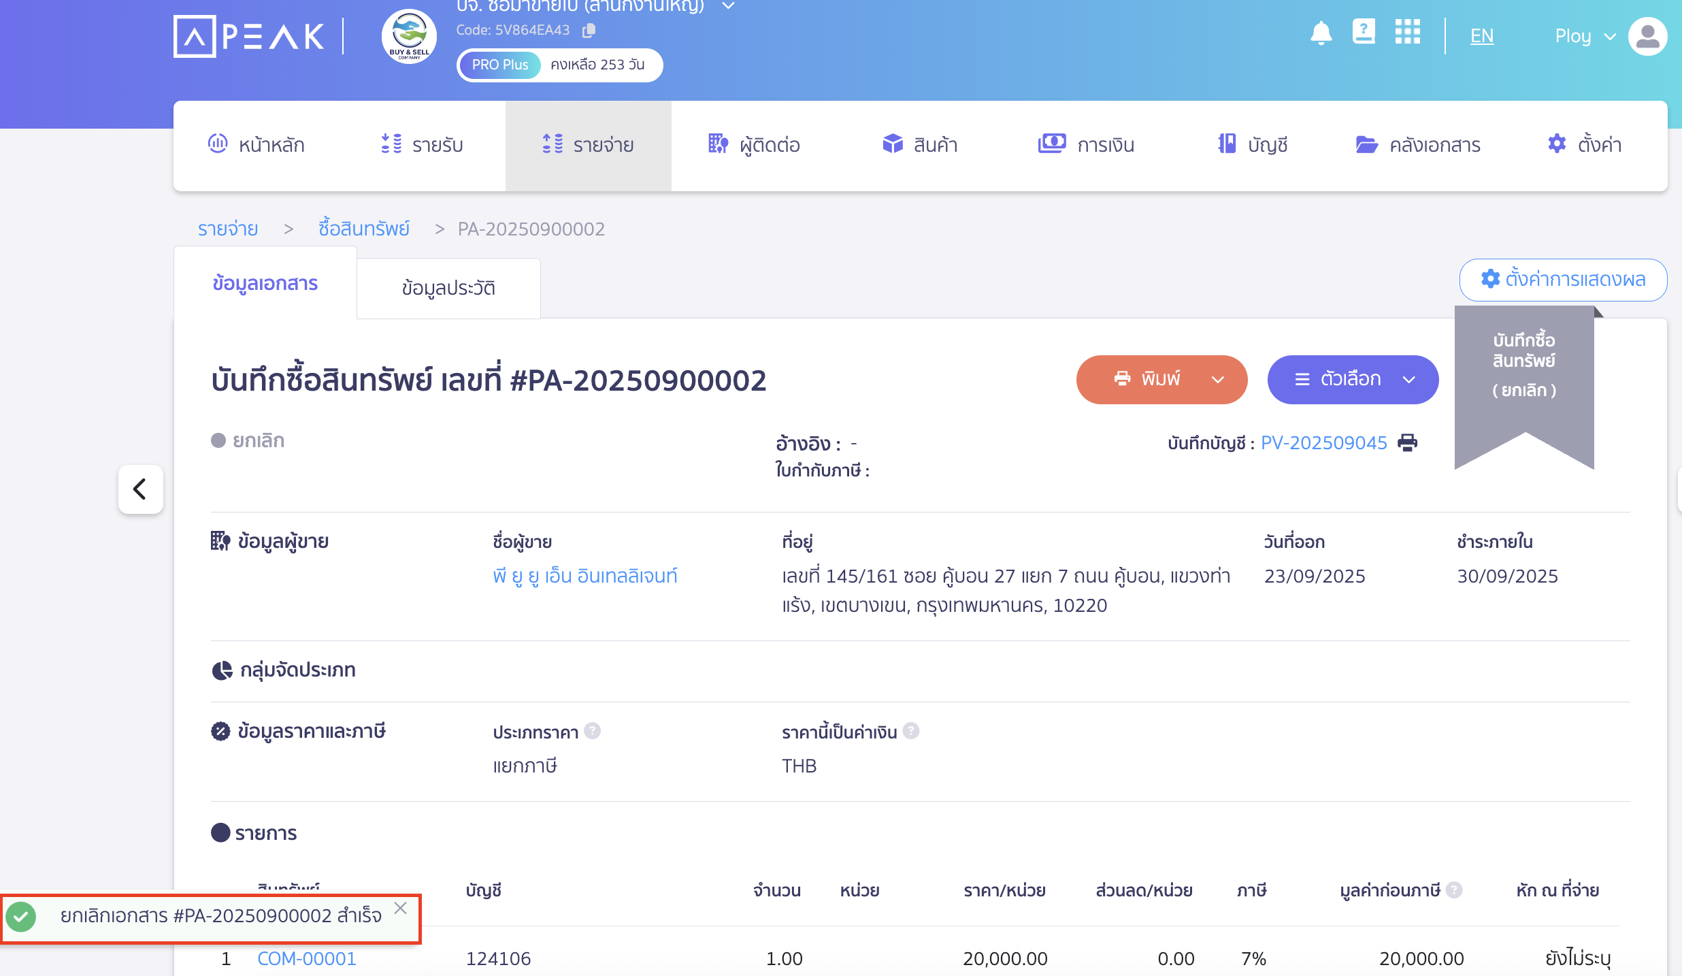Open the help guide book icon
Image resolution: width=1682 pixels, height=976 pixels.
click(x=1364, y=32)
